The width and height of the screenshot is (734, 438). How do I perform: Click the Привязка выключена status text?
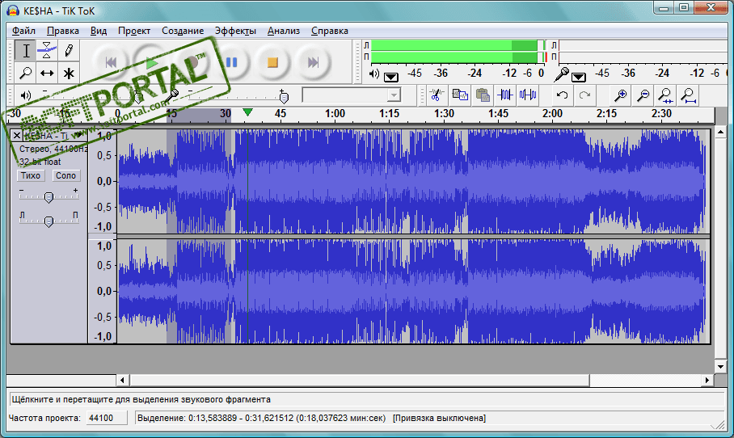pos(439,418)
